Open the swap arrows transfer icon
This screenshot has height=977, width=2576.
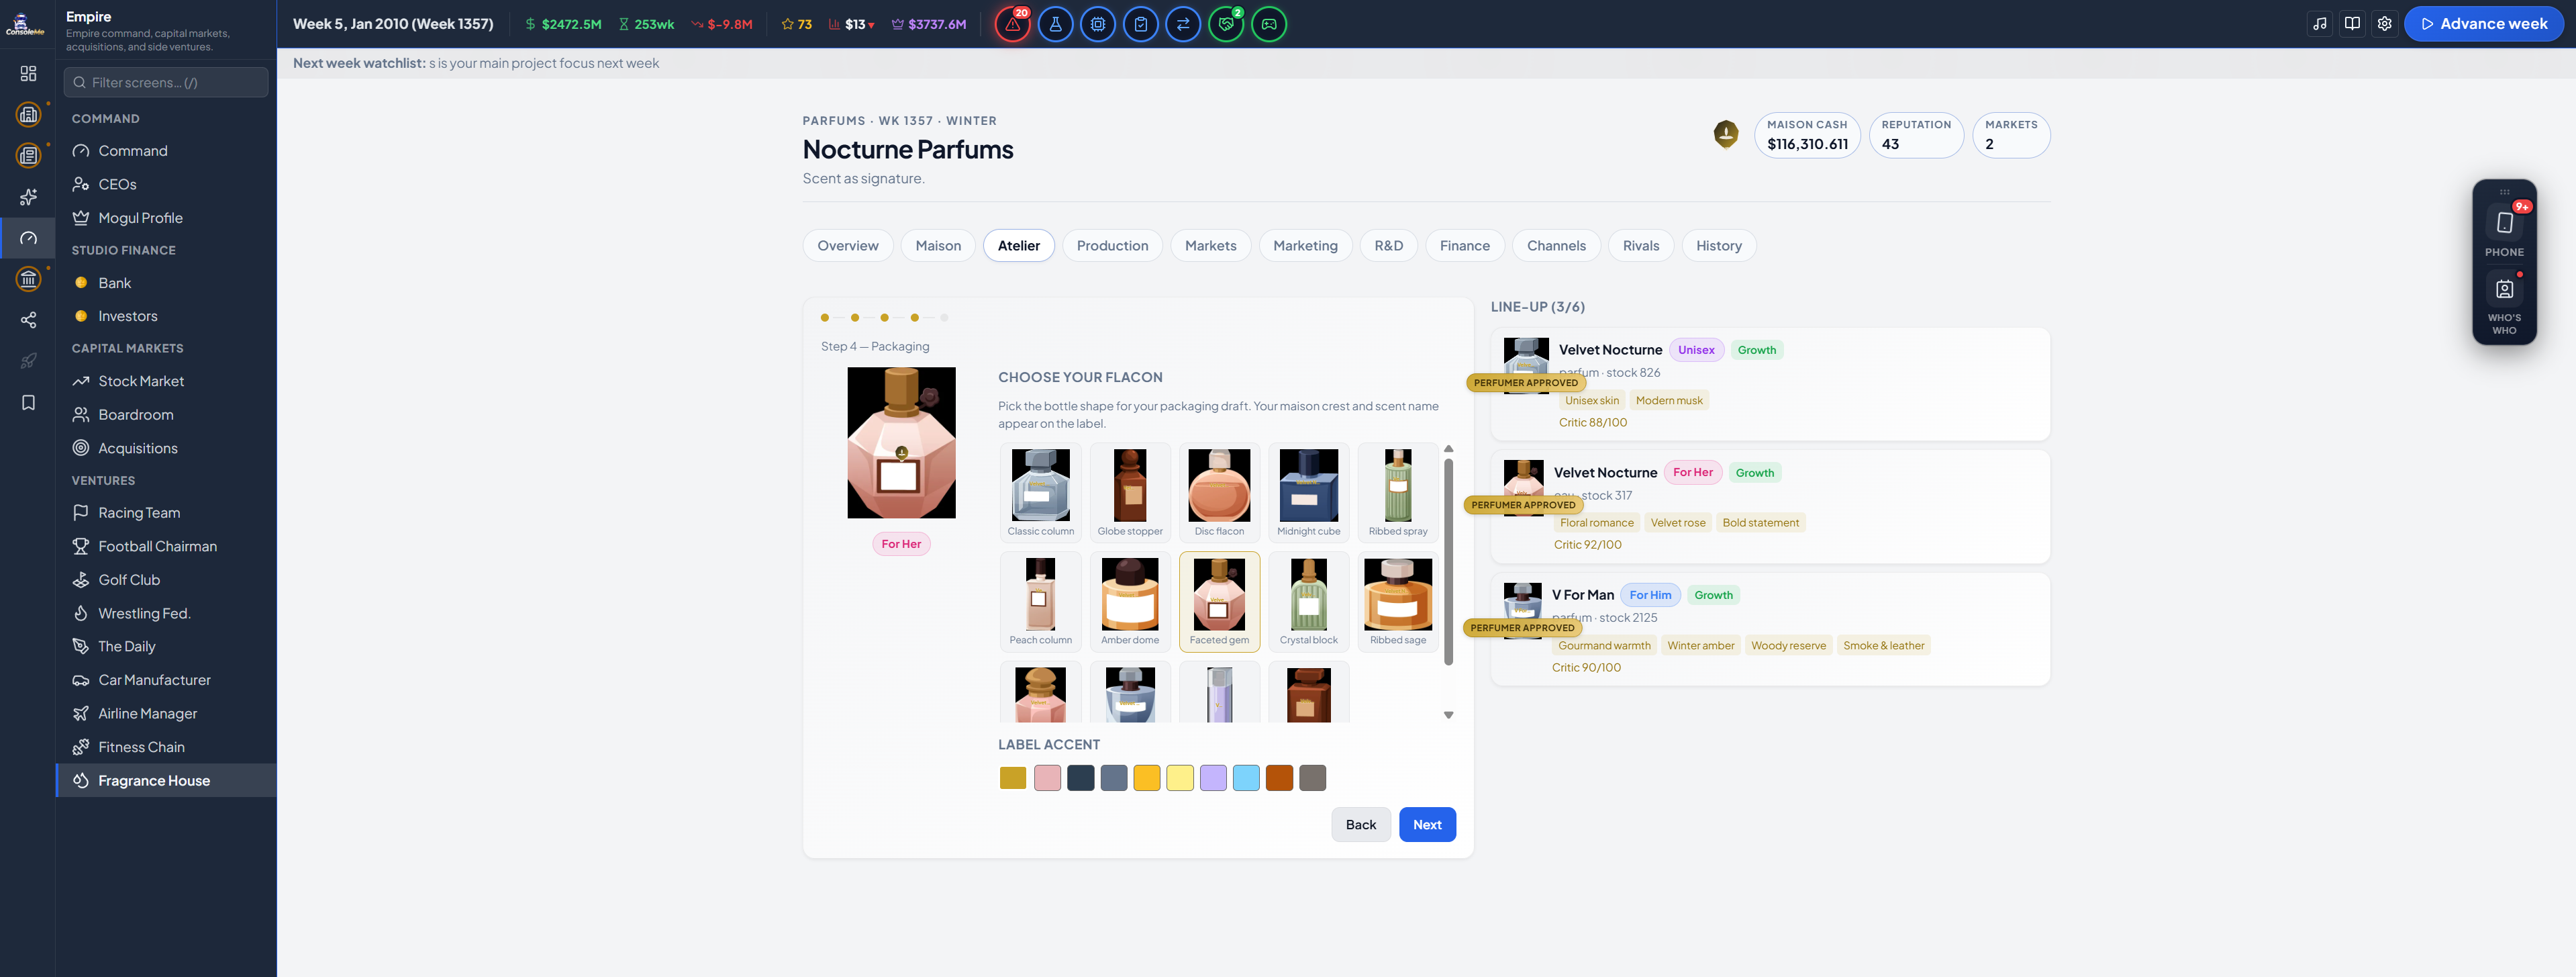pos(1183,24)
